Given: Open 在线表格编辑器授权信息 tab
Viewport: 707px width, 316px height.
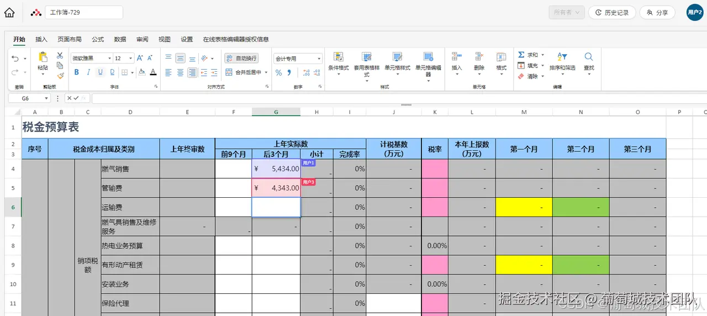Looking at the screenshot, I should [x=236, y=39].
